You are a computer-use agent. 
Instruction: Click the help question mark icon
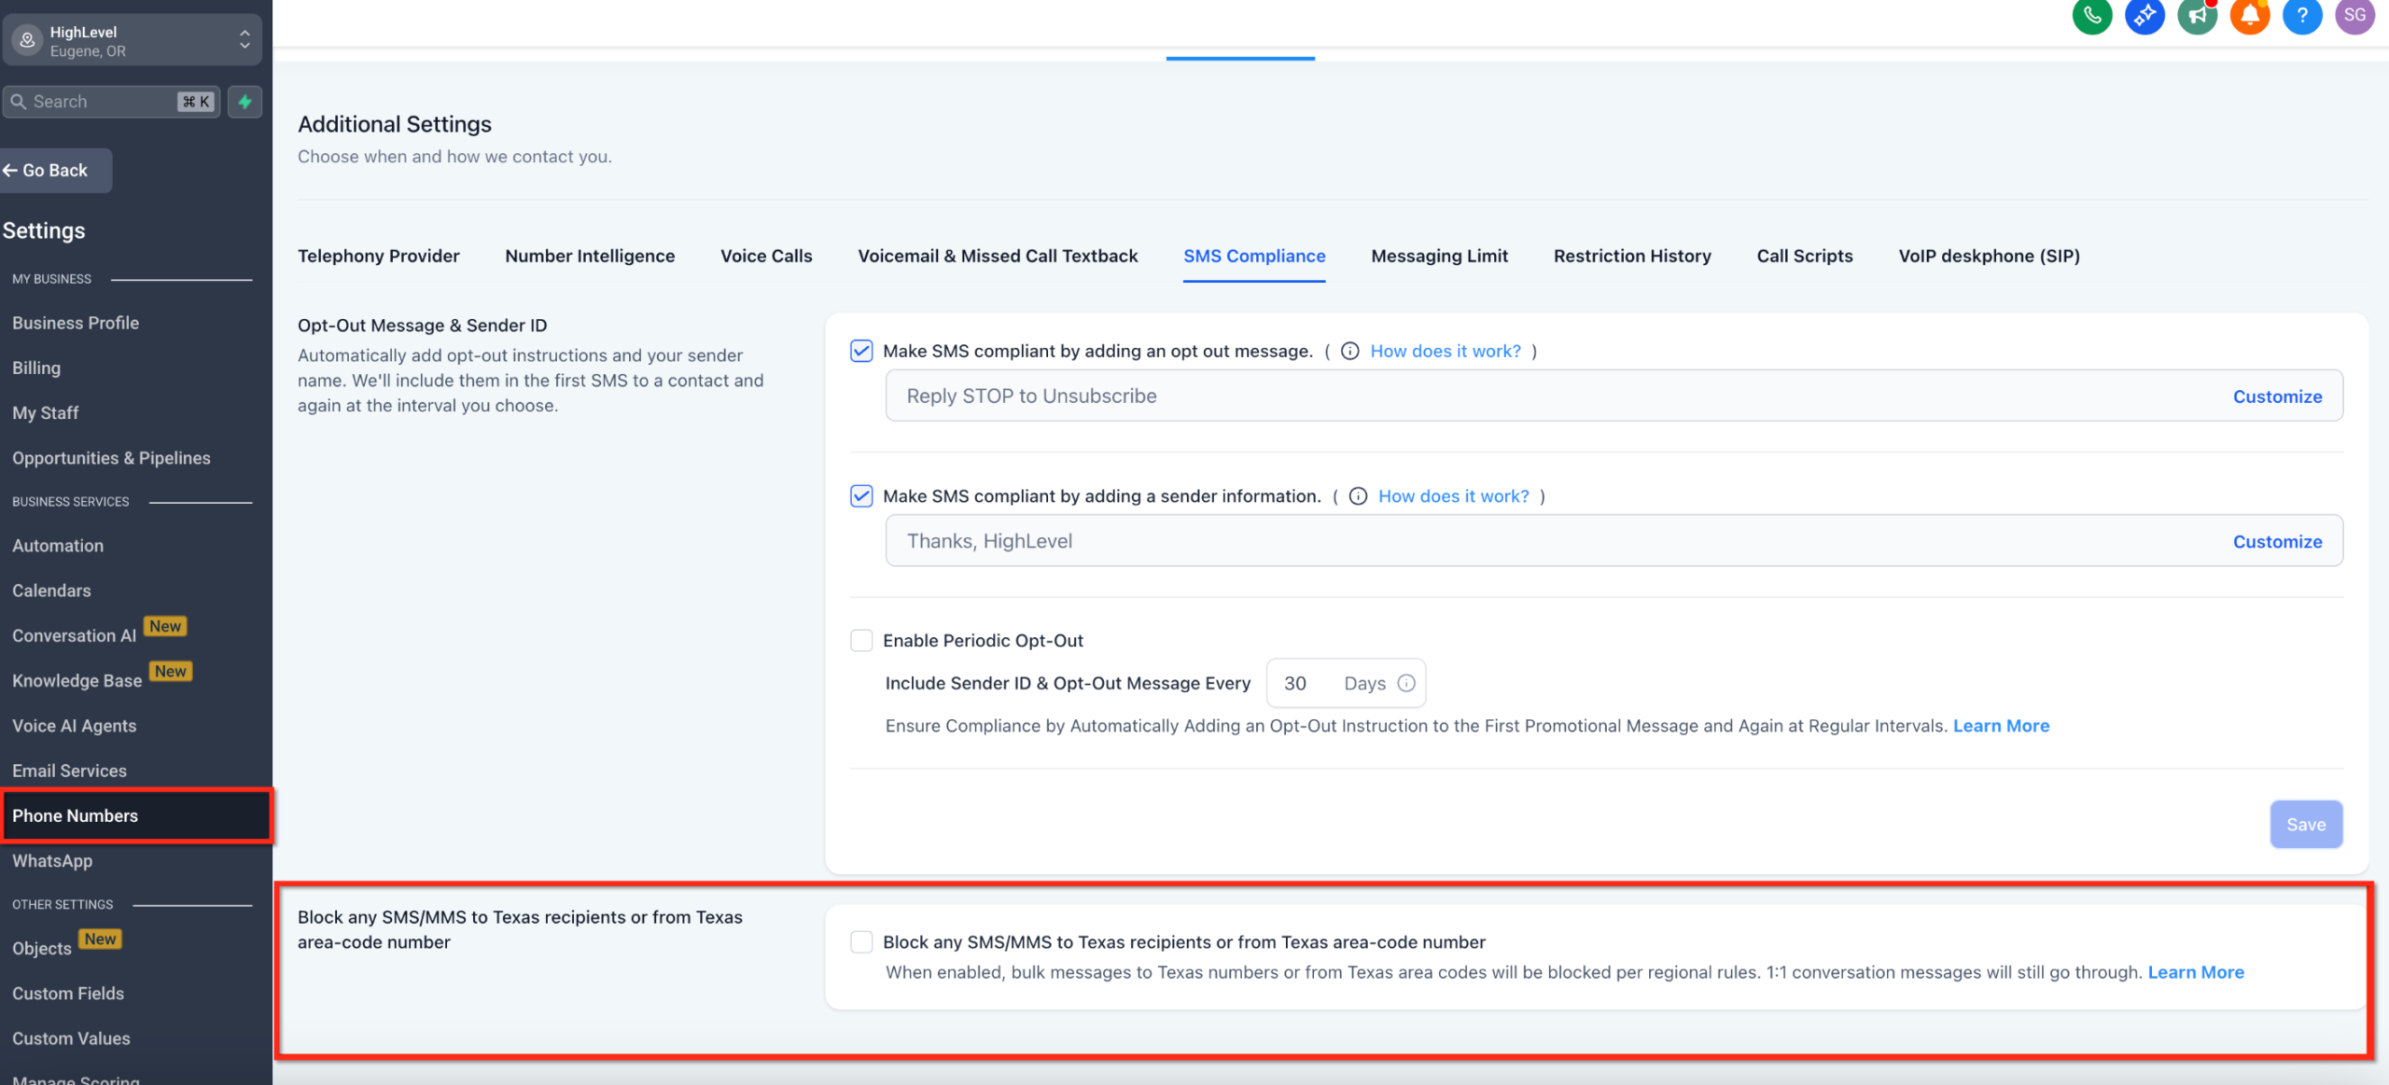pos(2301,16)
